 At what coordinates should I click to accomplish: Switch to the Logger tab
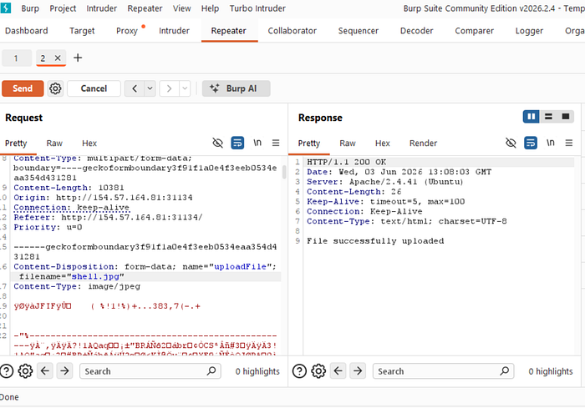tap(529, 31)
